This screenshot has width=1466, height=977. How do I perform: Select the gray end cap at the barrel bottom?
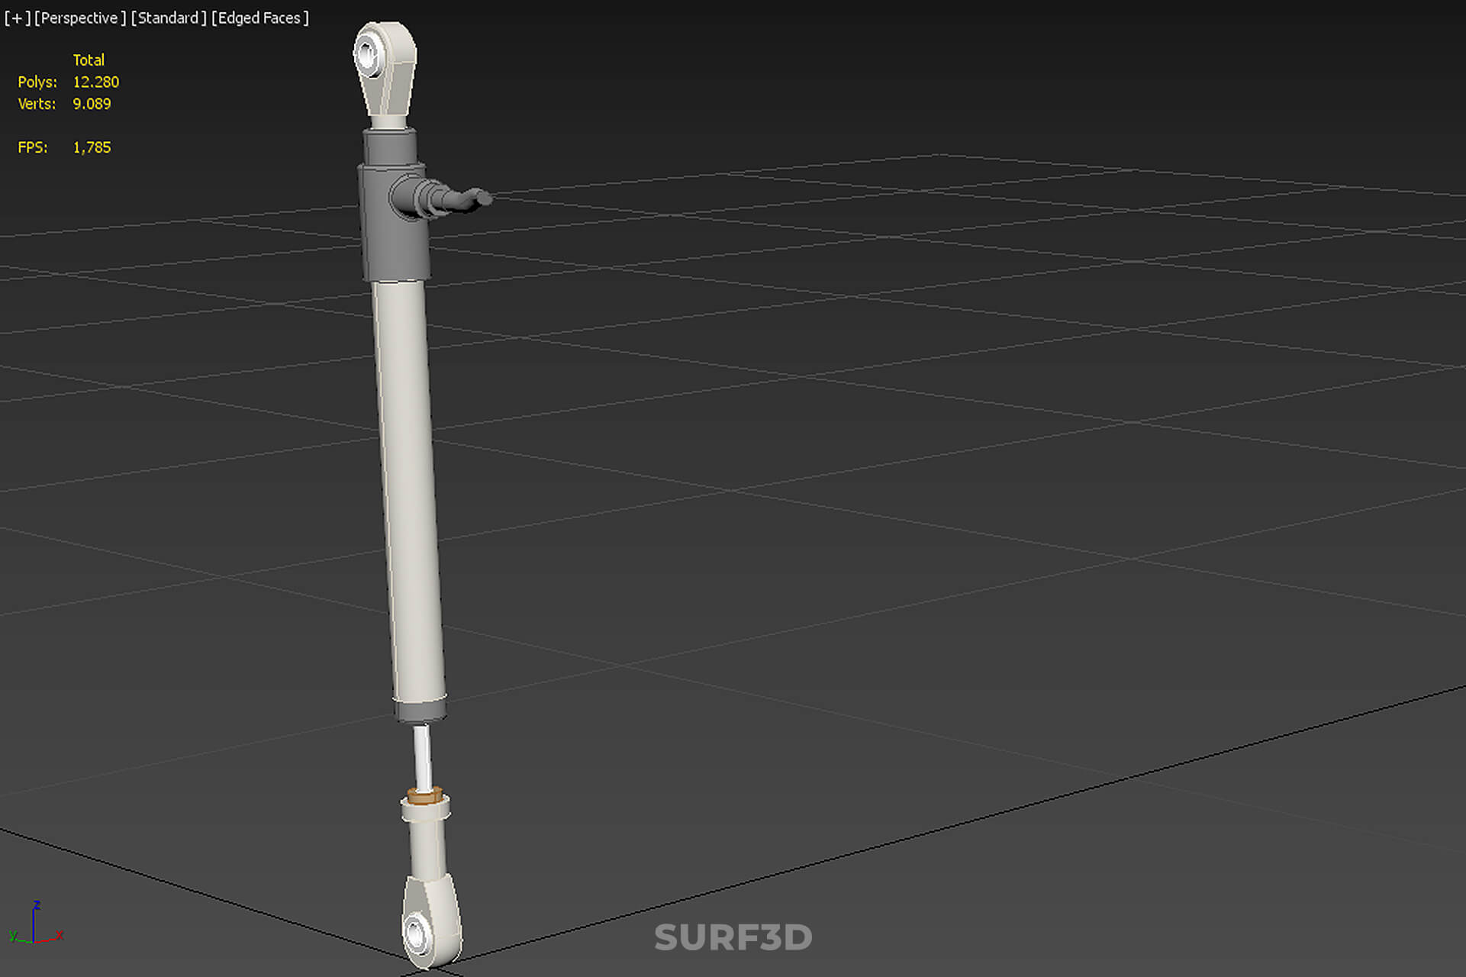[420, 710]
